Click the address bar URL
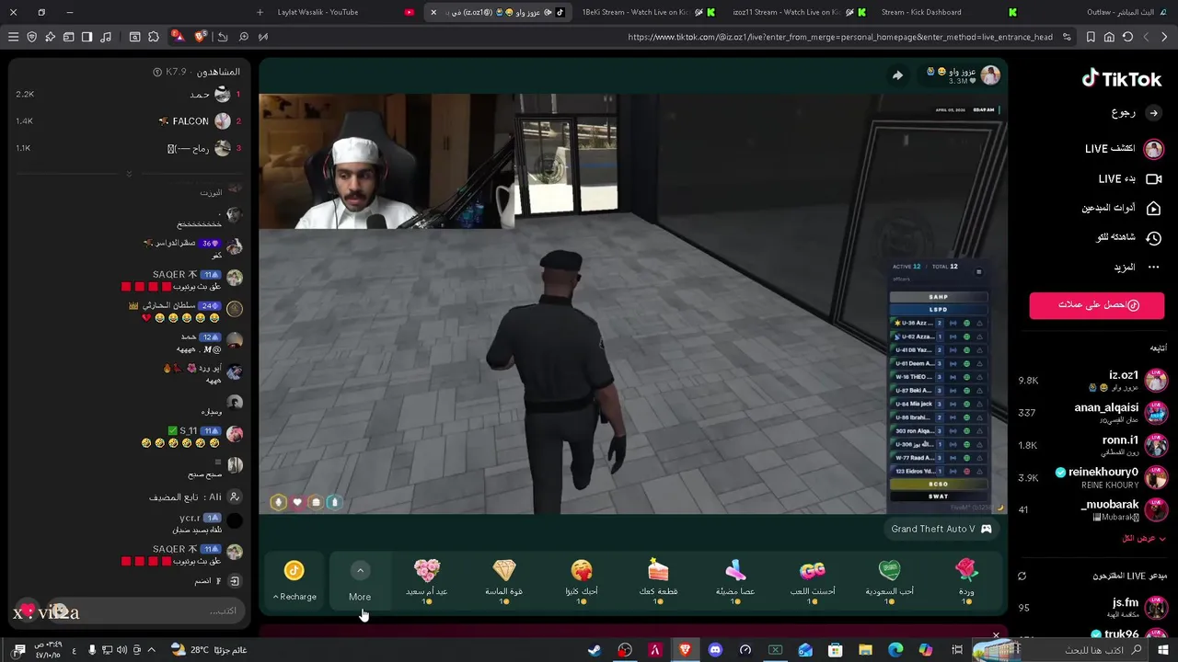Viewport: 1178px width, 662px height. coord(840,37)
